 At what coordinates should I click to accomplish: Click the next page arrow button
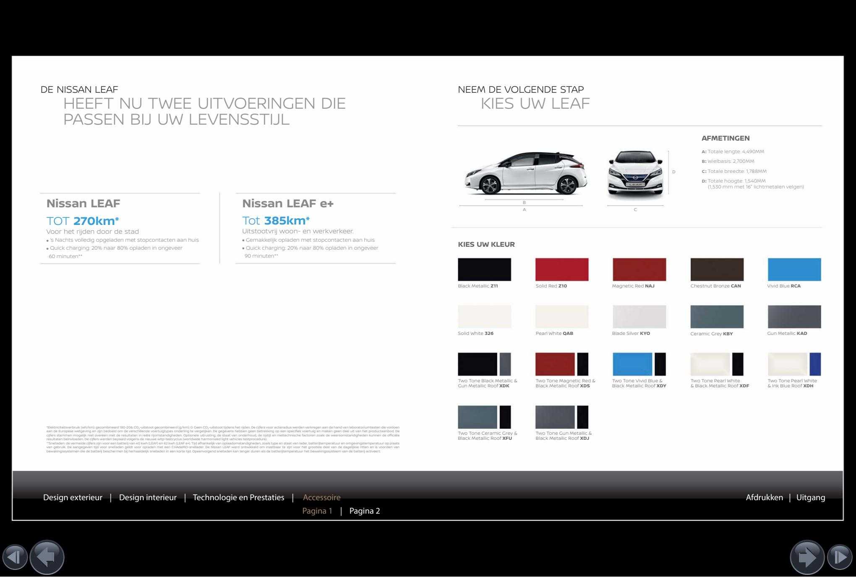pyautogui.click(x=807, y=557)
